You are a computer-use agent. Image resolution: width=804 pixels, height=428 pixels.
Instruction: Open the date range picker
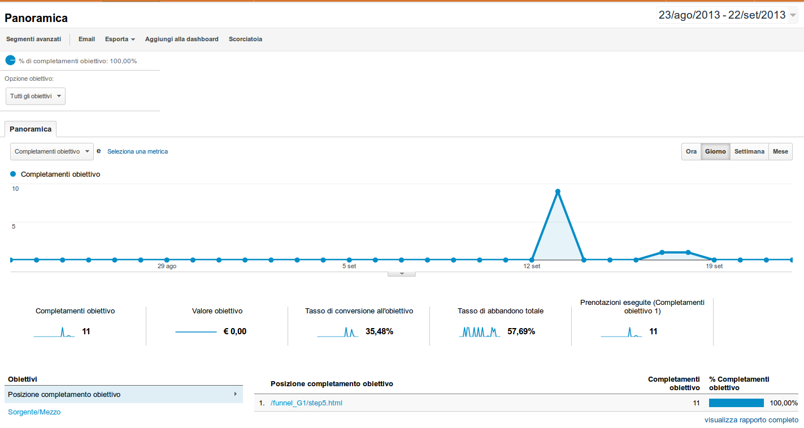[x=728, y=15]
